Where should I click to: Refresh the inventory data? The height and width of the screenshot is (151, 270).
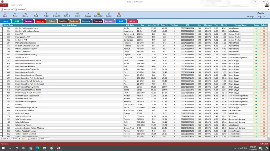coord(67,14)
